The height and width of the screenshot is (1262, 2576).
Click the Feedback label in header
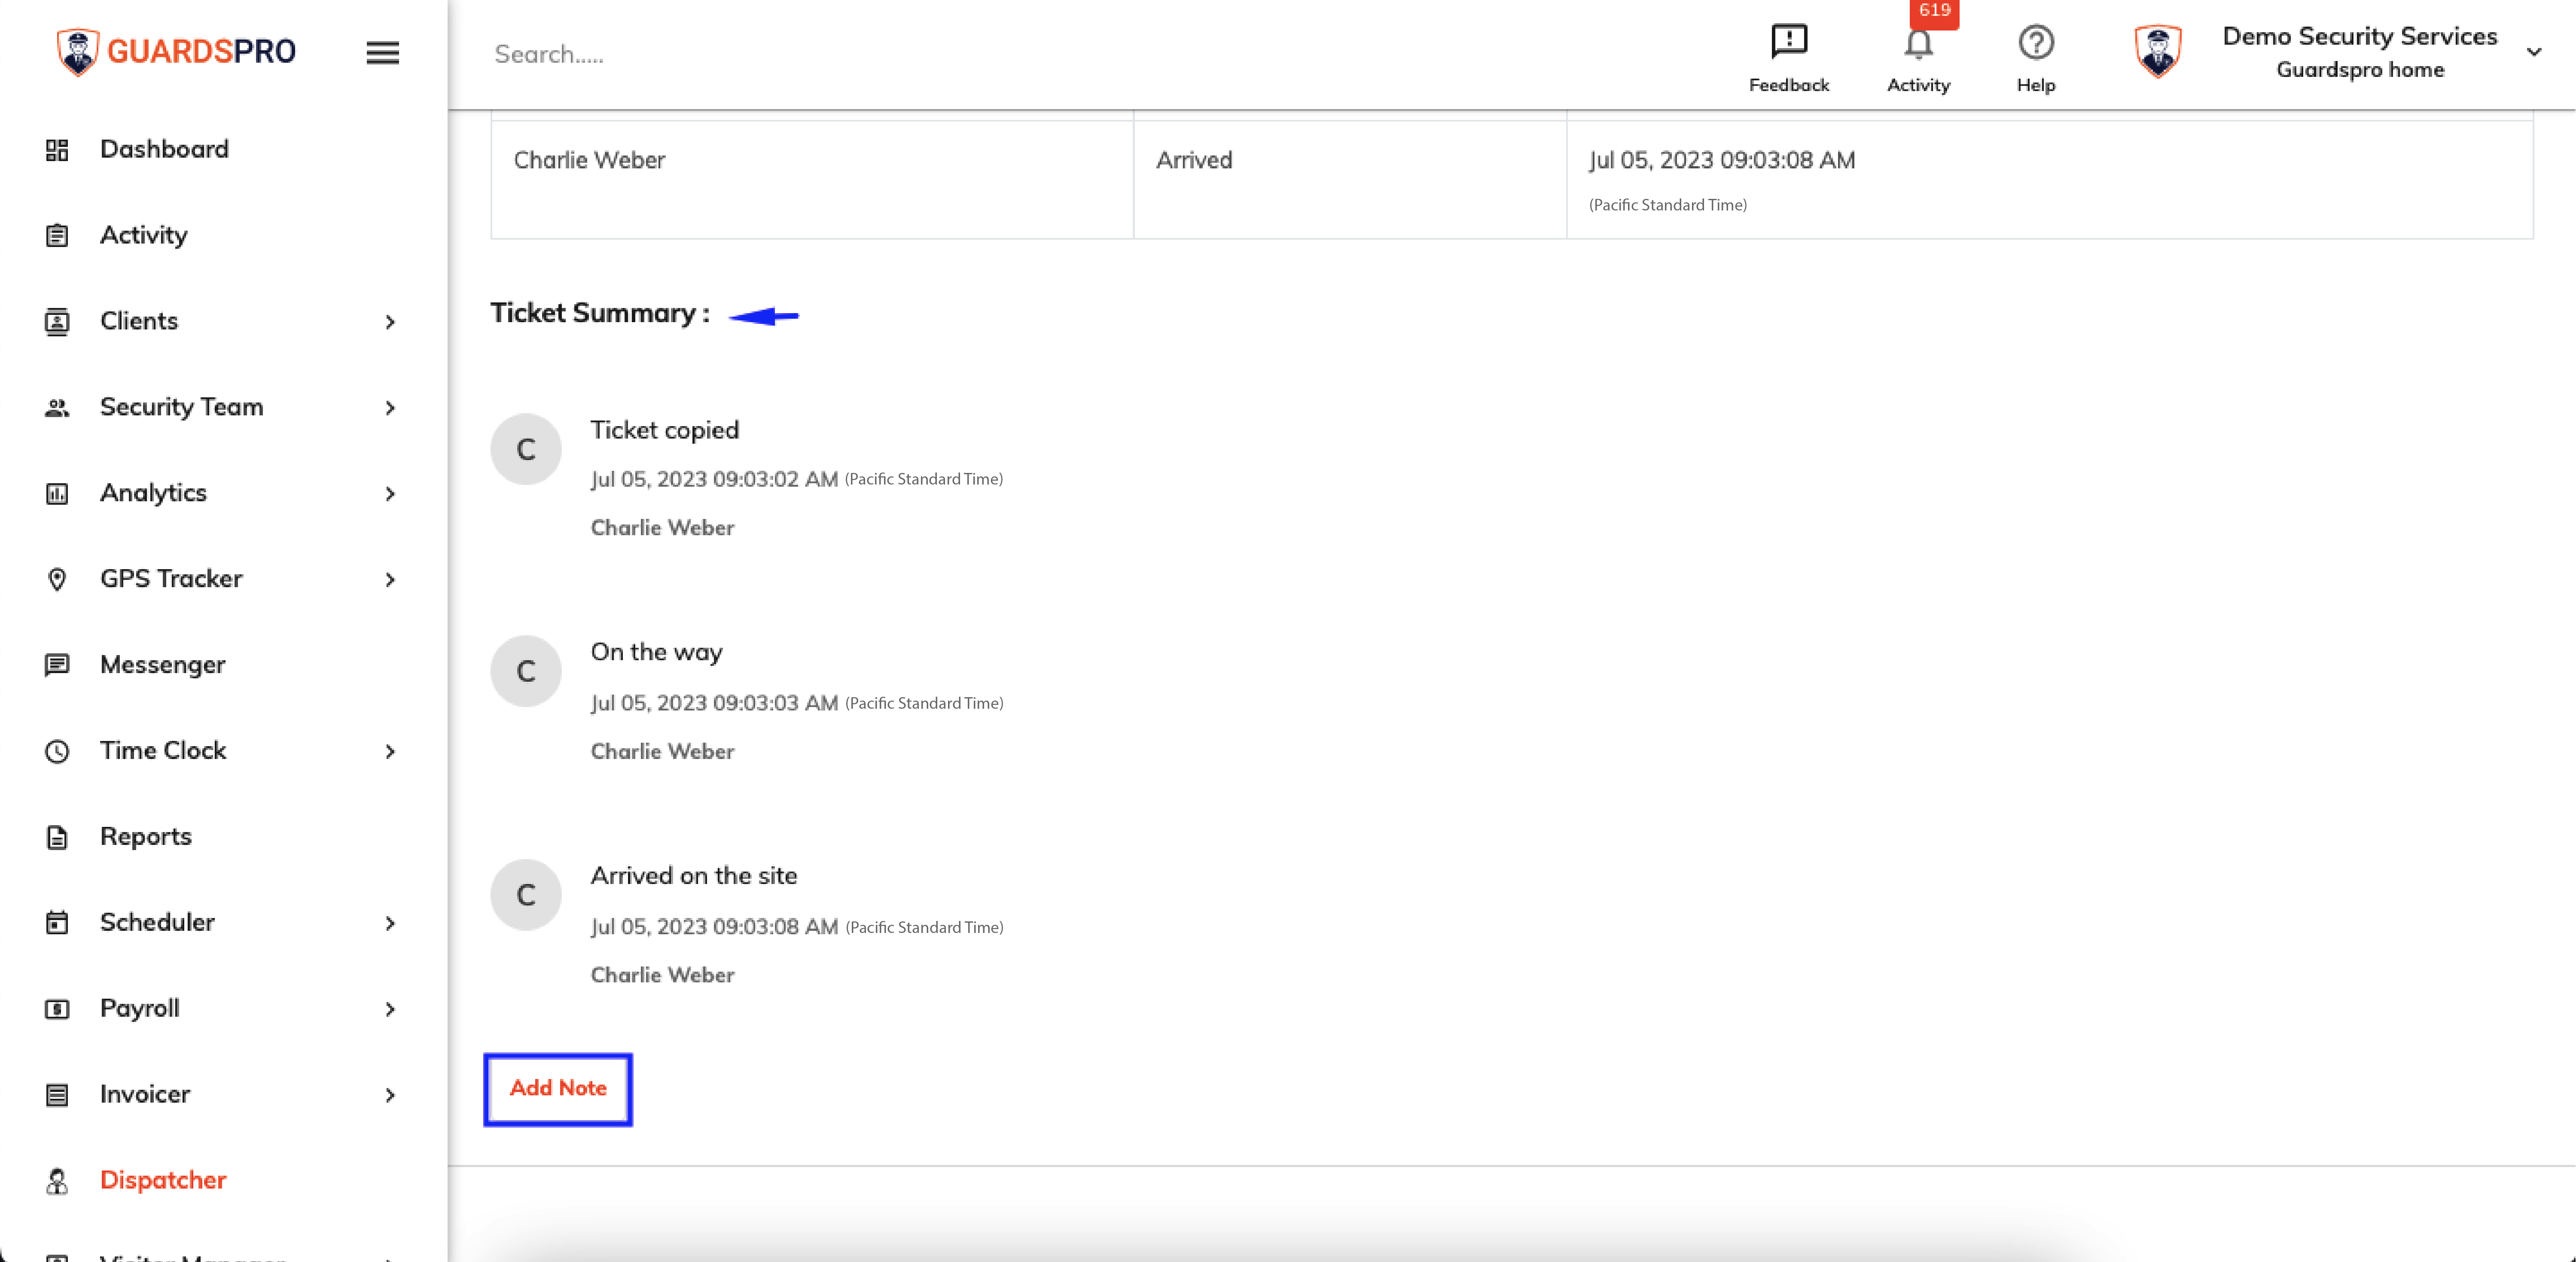tap(1788, 86)
